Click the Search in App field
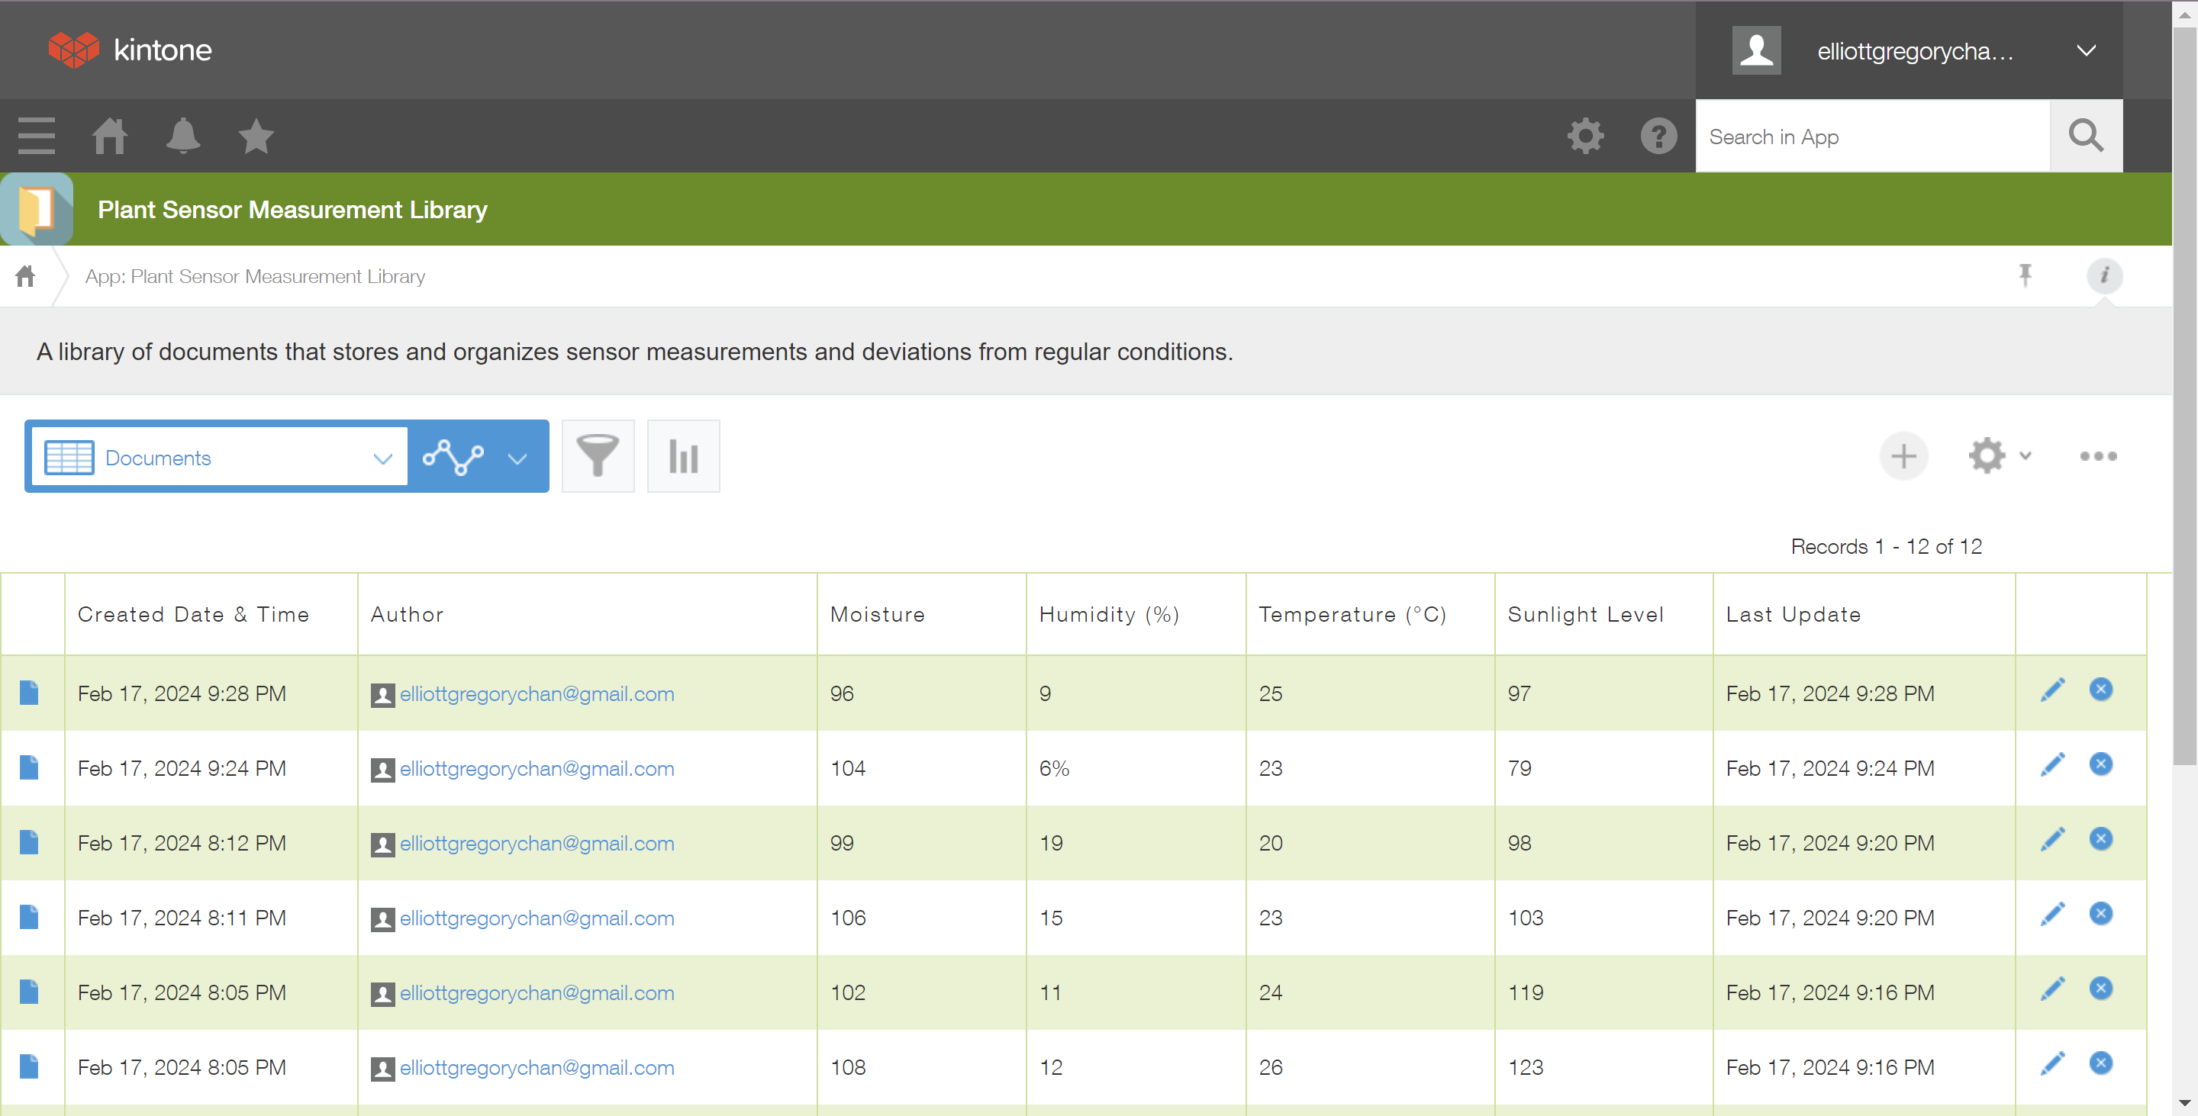 [x=1871, y=137]
